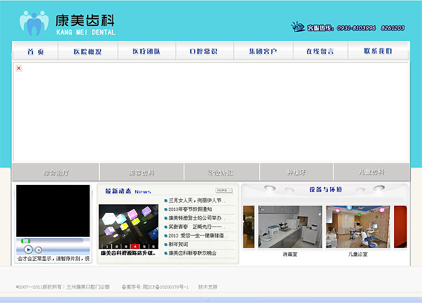Image resolution: width=422 pixels, height=303 pixels.
Task: Click the MORE button in the news panel
Action: 224,190
